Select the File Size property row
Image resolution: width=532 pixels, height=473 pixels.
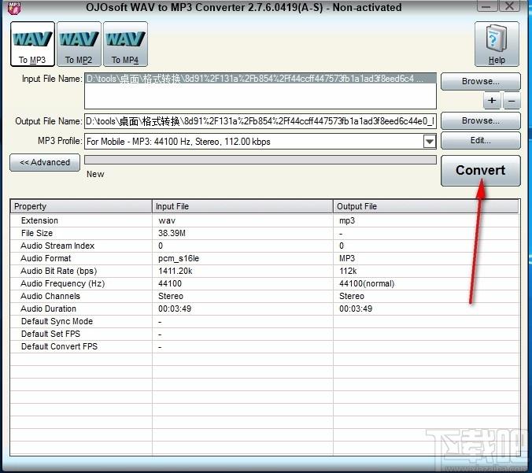[x=264, y=233]
